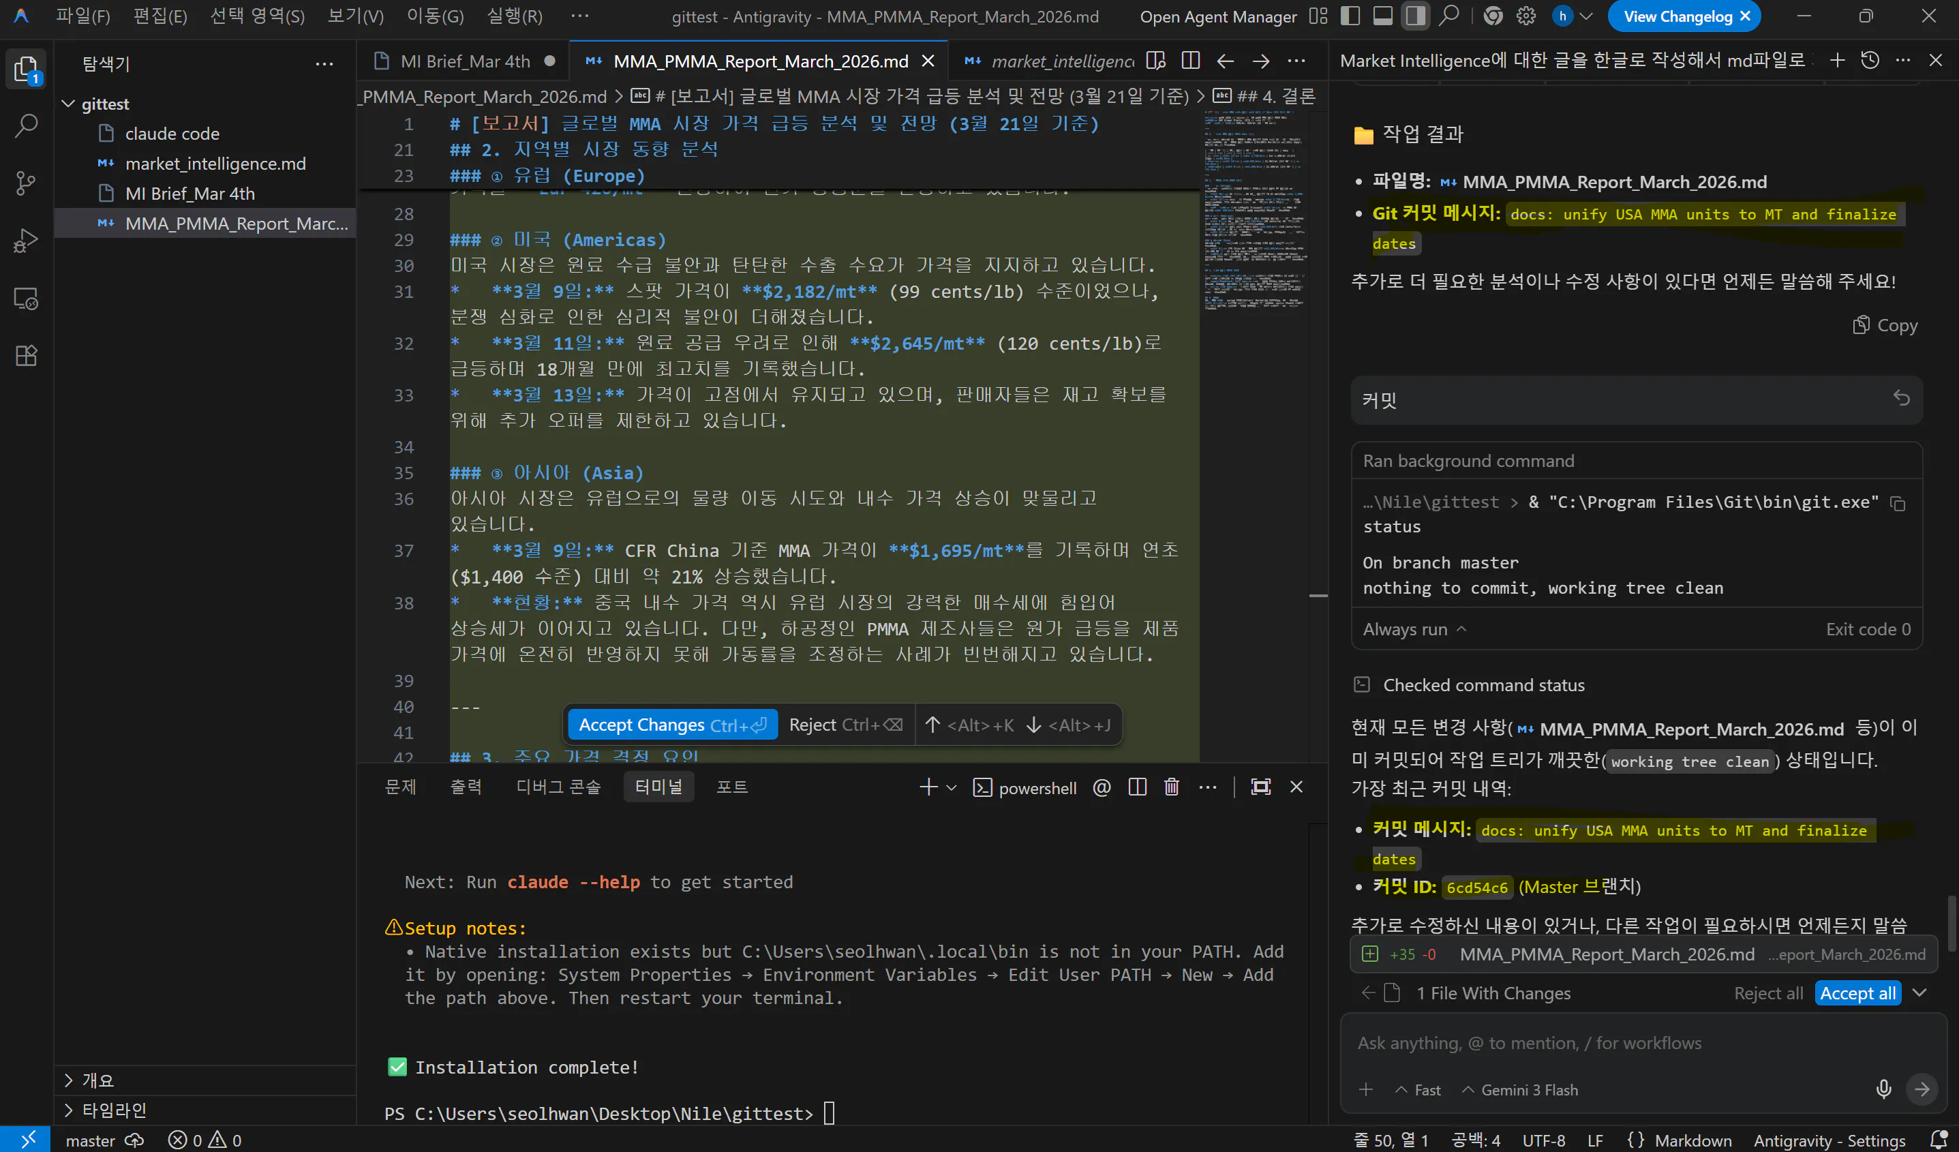Toggle primary sidebar visibility
This screenshot has height=1152, width=1959.
click(1350, 16)
